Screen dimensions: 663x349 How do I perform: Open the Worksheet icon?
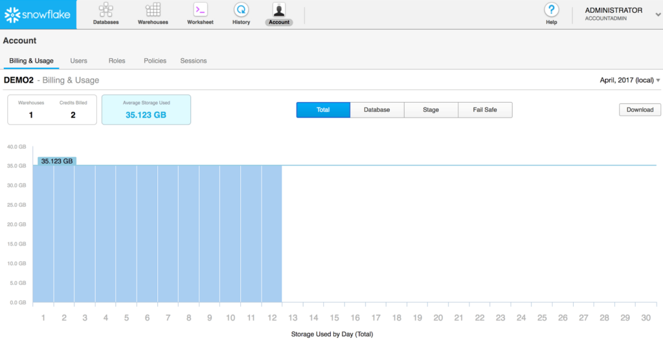pyautogui.click(x=200, y=10)
